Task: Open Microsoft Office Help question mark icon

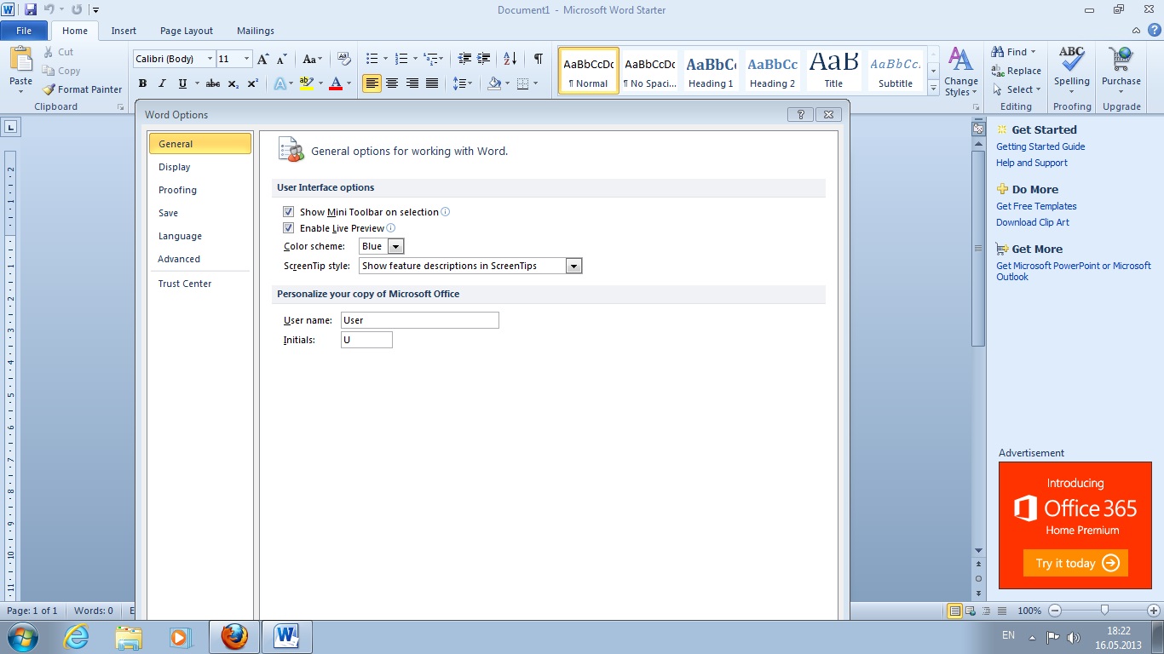Action: click(x=1155, y=30)
